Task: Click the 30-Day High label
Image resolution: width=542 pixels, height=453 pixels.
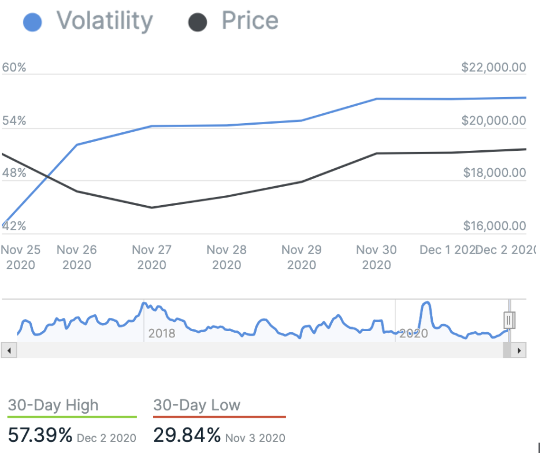Action: pos(53,405)
